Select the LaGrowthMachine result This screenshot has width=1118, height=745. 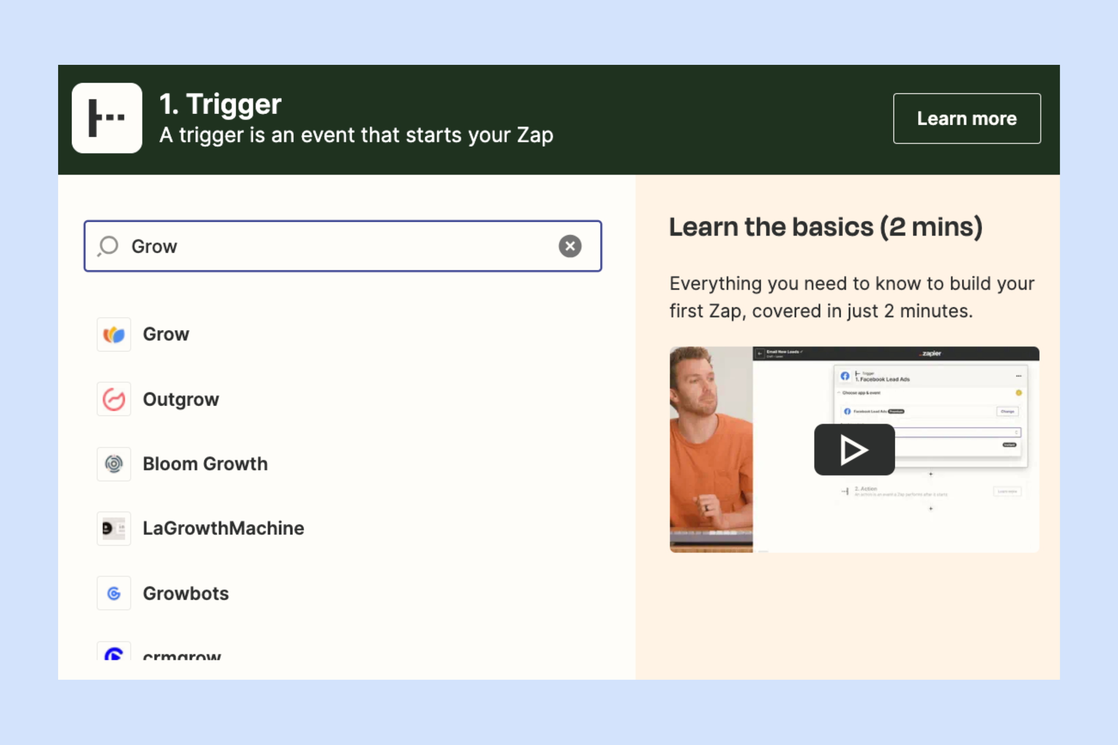pos(223,529)
